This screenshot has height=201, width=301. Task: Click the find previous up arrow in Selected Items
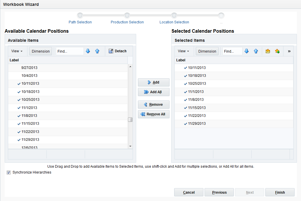click(256, 51)
